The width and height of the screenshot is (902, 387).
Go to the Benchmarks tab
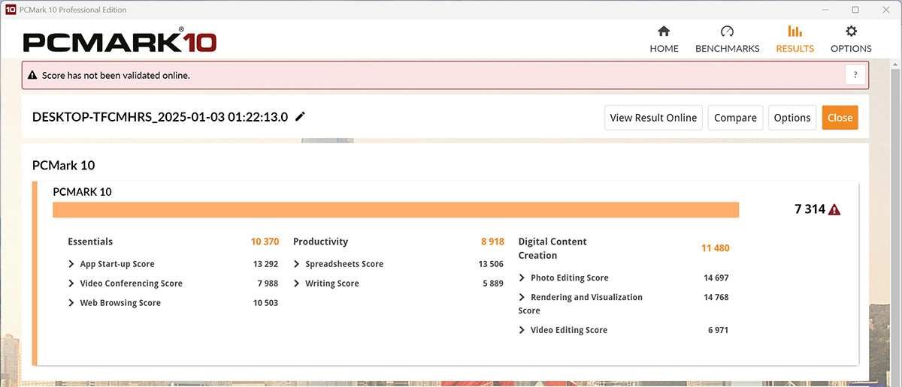(727, 40)
